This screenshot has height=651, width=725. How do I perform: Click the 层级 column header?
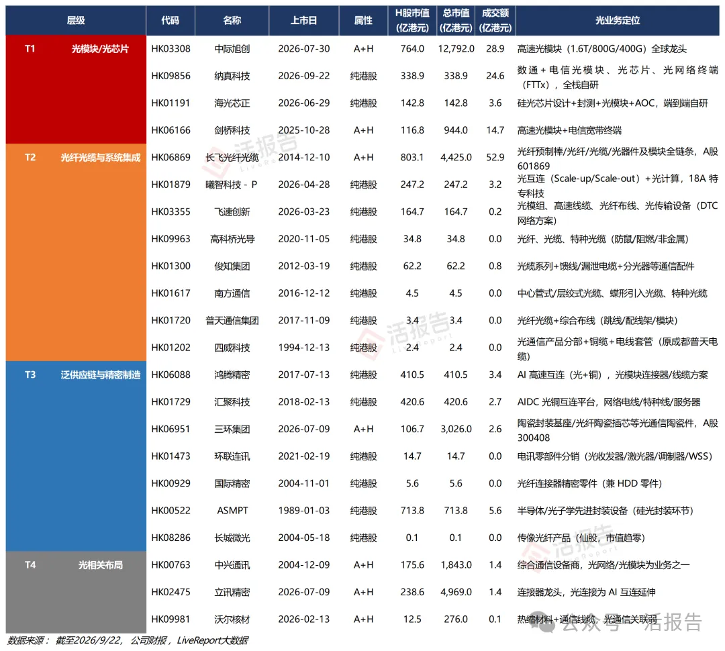point(76,20)
